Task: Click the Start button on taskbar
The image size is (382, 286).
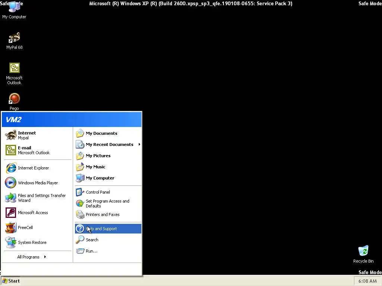Action: click(10, 281)
